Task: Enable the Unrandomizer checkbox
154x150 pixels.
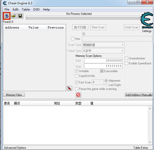Action: click(x=126, y=58)
